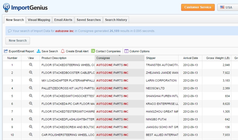Click the Create Email Alert bell icon
The image size is (238, 140).
point(63,51)
